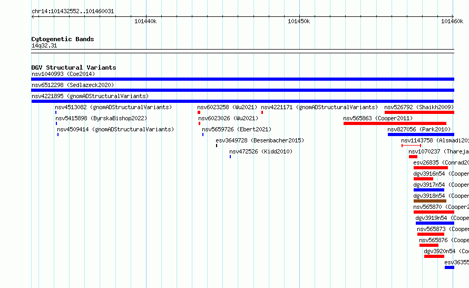
Task: Click the red bar under nsv565863
Action: pyautogui.click(x=395, y=123)
